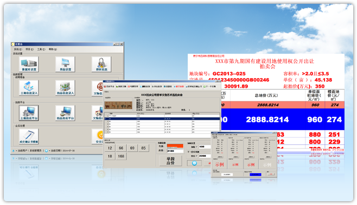The width and height of the screenshot is (357, 205).
Task: Select paddle number 168 button
Action: (121, 156)
